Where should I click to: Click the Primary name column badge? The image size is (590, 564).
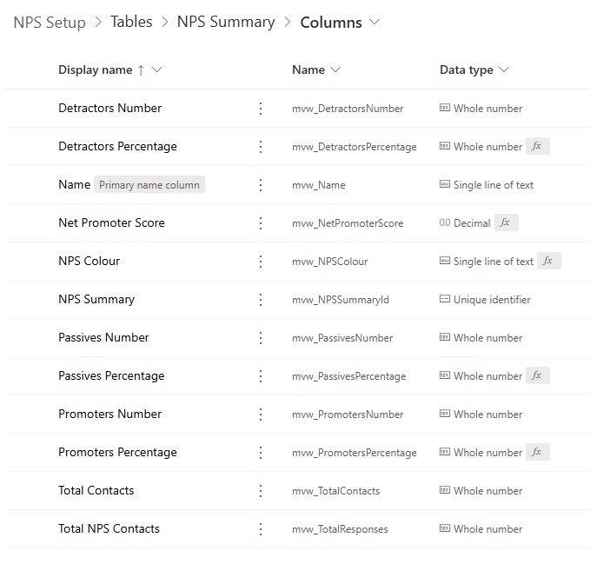click(x=149, y=185)
